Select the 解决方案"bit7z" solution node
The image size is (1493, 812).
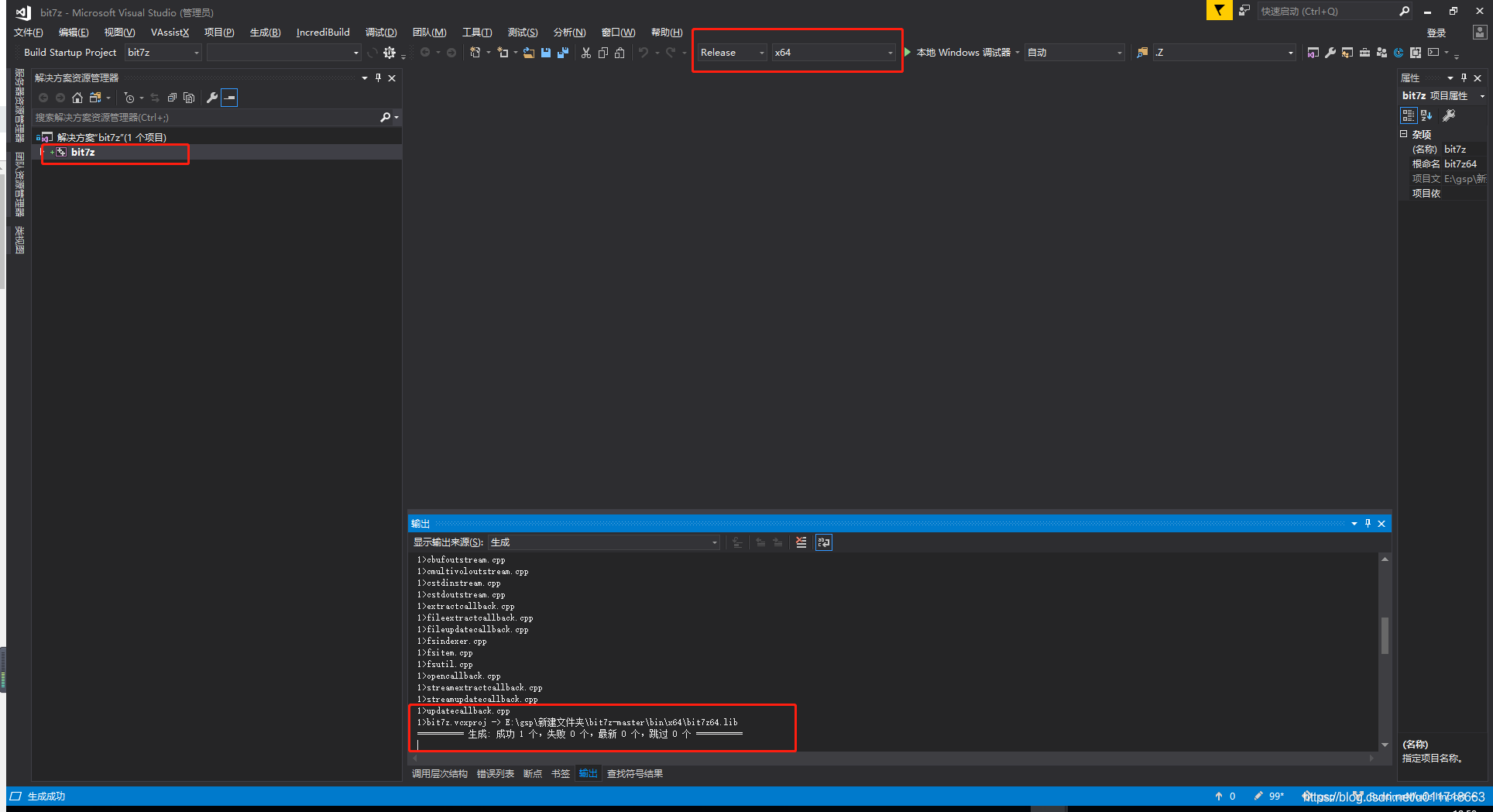pos(112,138)
